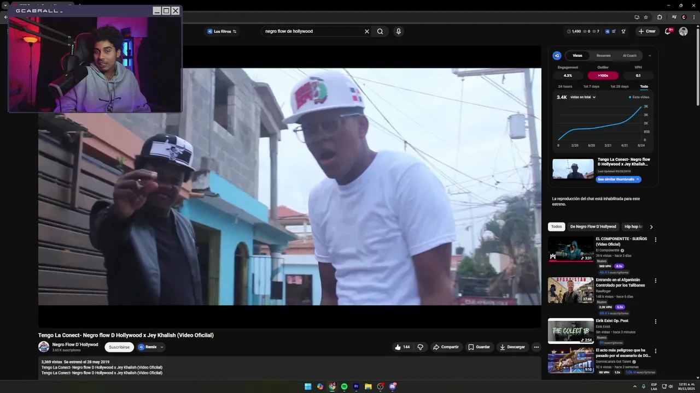Click the Guardar button
Screen dimensions: 700x393
pos(479,347)
